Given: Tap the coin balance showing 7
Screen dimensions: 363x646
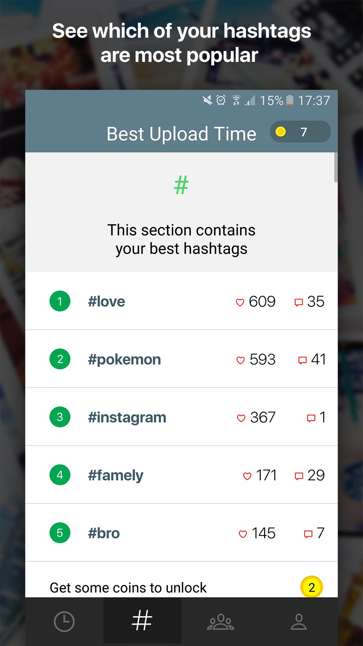Looking at the screenshot, I should 300,132.
